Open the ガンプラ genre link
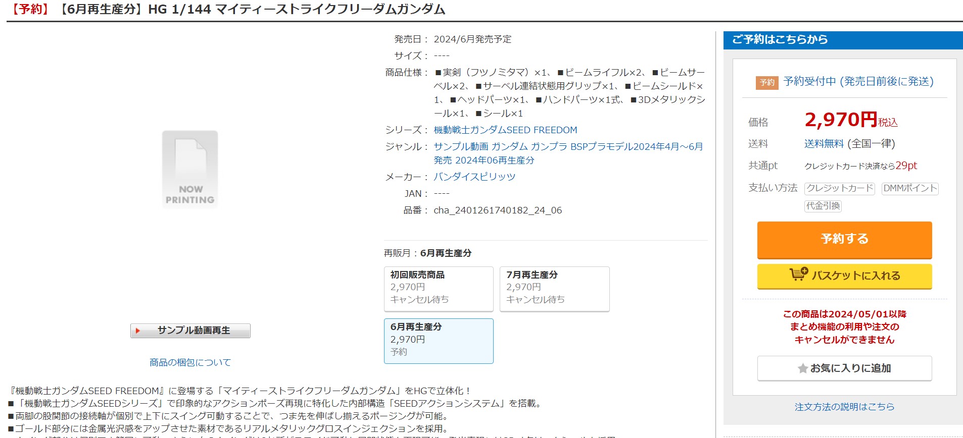Image resolution: width=963 pixels, height=438 pixels. [x=549, y=147]
